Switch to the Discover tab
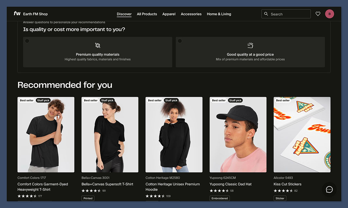348x208 pixels. 124,14
